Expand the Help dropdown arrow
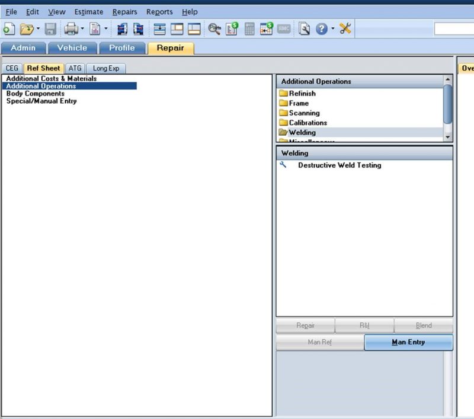The height and width of the screenshot is (419, 474). coord(333,28)
